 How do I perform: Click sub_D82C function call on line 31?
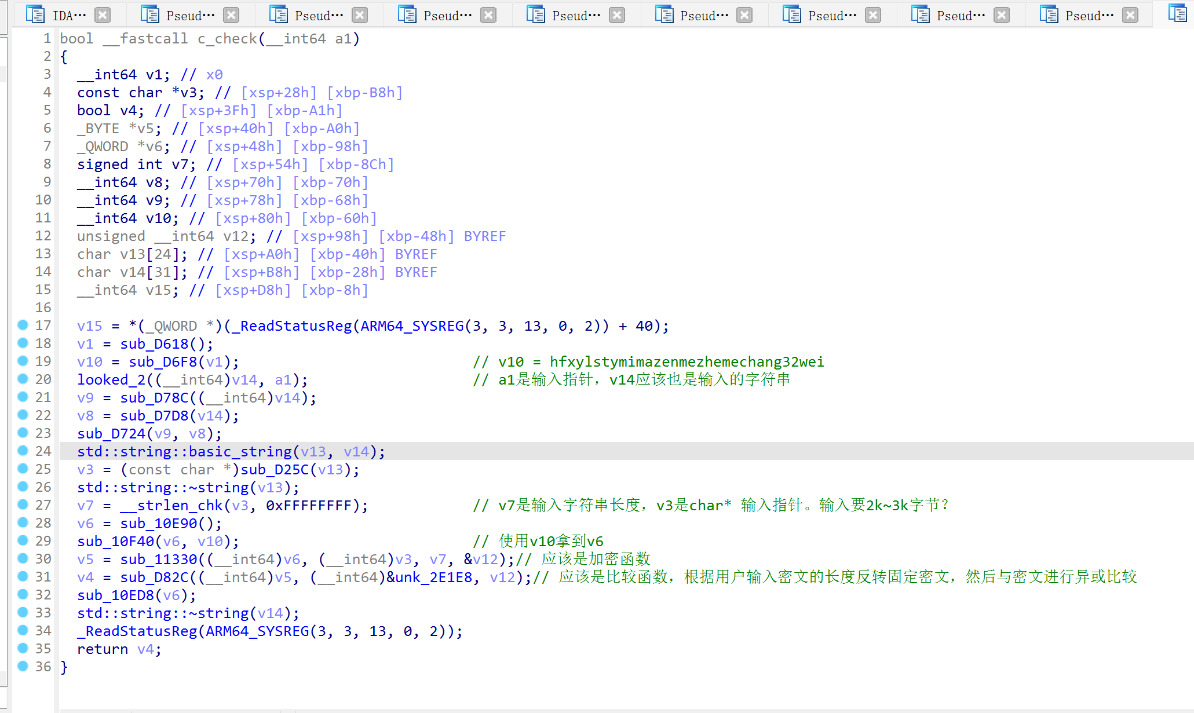pyautogui.click(x=154, y=577)
